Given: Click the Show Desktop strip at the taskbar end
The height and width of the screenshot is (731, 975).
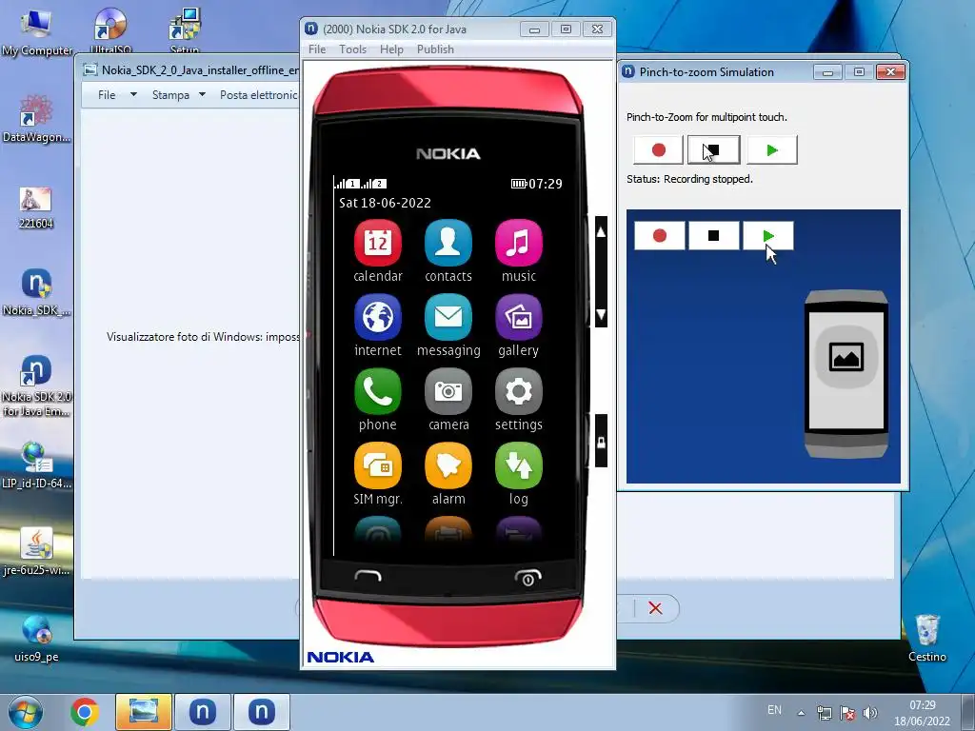Looking at the screenshot, I should coord(968,712).
